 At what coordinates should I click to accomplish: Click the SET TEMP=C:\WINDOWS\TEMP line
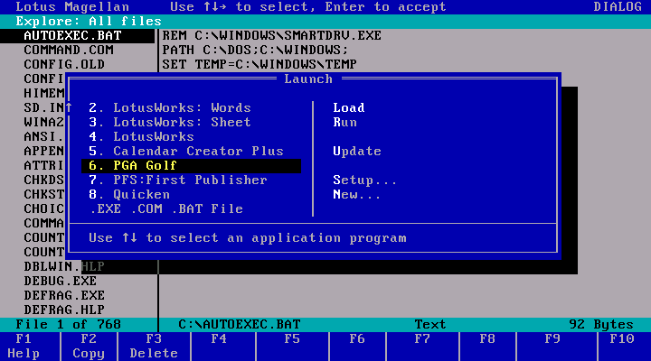point(259,65)
